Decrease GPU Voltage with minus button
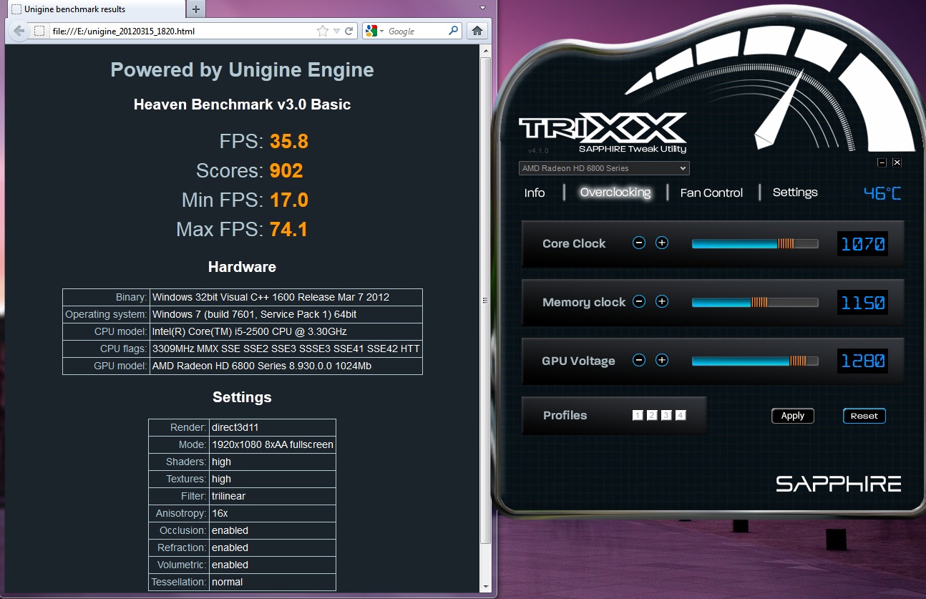926x599 pixels. point(639,360)
